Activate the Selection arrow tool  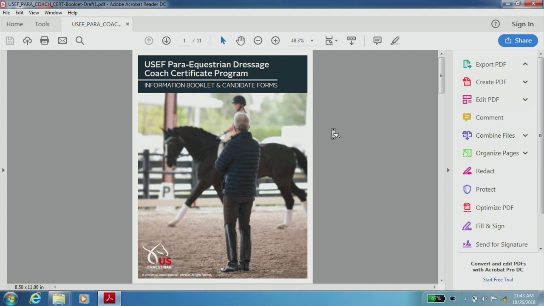[223, 40]
